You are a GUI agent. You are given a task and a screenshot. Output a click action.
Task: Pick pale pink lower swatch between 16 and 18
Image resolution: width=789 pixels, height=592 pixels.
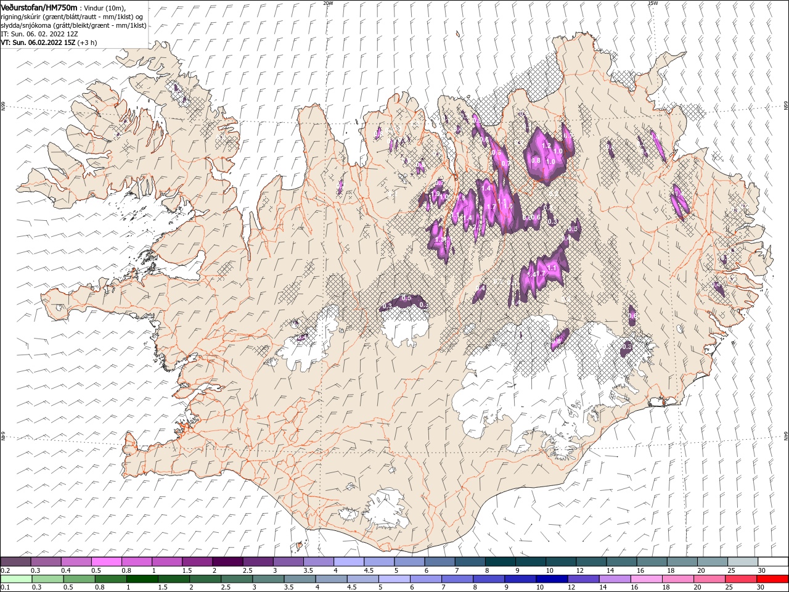point(645,579)
